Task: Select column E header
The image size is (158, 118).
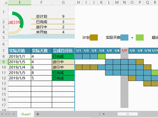Action: (19, 2)
